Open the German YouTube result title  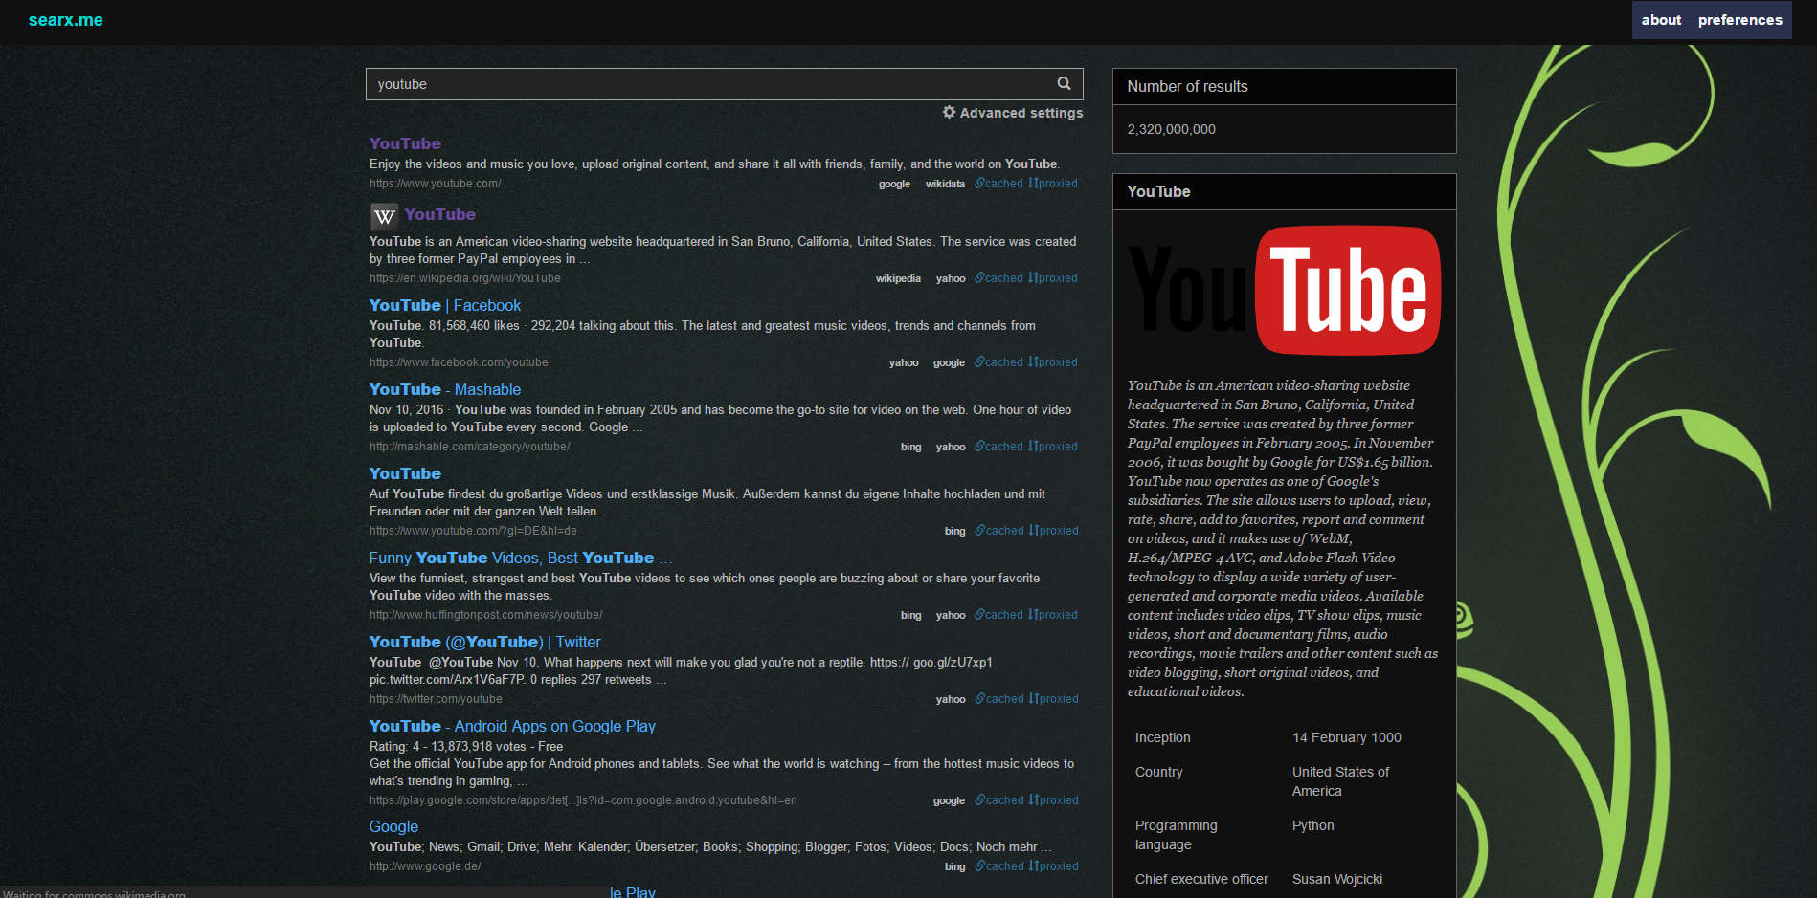405,473
